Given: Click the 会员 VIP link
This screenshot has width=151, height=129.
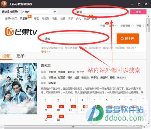Looking at the screenshot, I should pyautogui.click(x=103, y=26).
